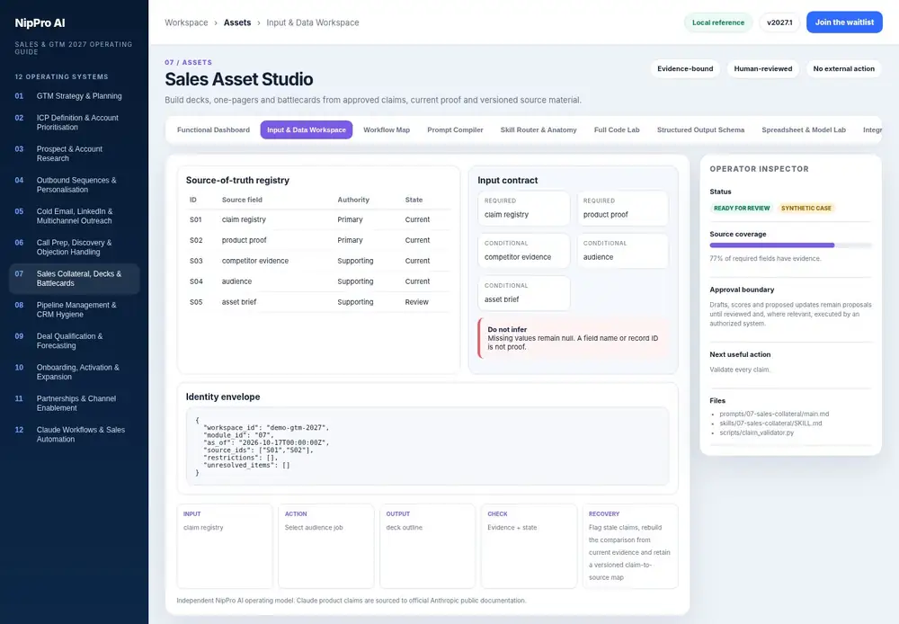Click the Authority column header
Image resolution: width=899 pixels, height=624 pixels.
point(353,200)
